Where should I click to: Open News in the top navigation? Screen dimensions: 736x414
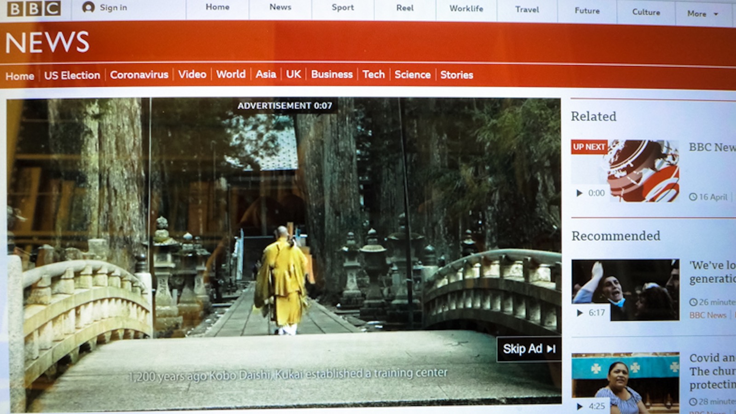tap(280, 7)
